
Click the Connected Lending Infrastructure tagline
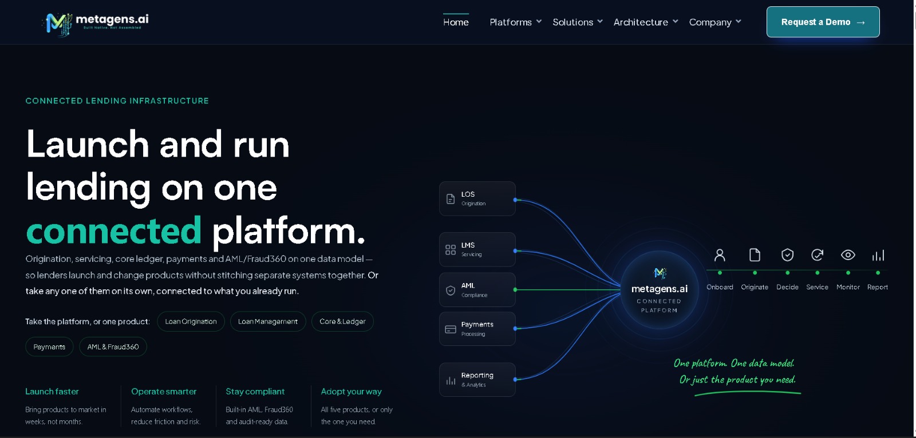117,101
